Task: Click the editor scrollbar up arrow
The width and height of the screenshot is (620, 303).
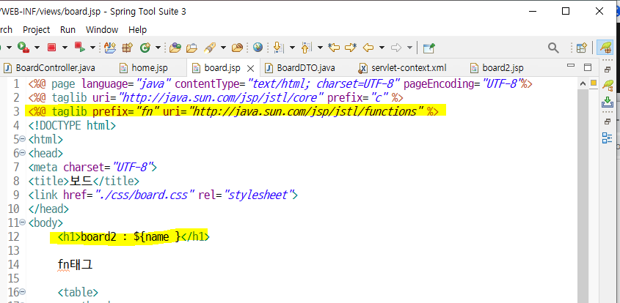Action: tap(583, 83)
